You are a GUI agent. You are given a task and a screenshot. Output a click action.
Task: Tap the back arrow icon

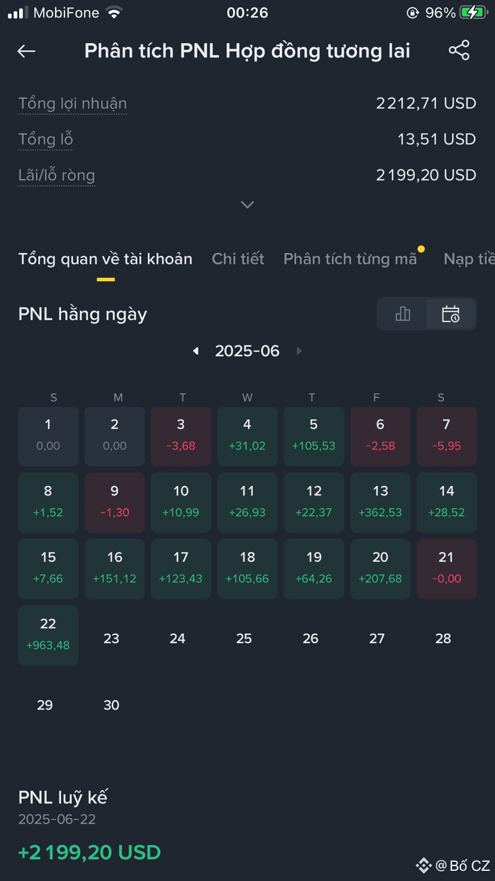coord(26,51)
